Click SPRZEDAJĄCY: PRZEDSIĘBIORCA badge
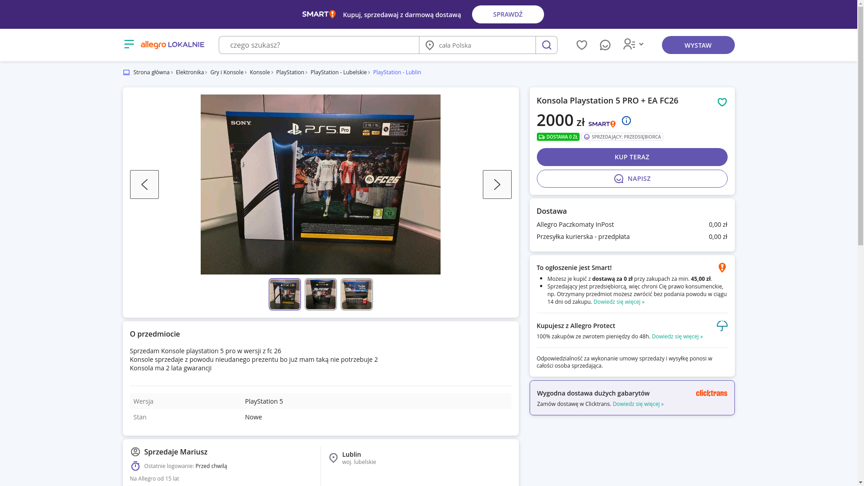The image size is (864, 486). (622, 137)
